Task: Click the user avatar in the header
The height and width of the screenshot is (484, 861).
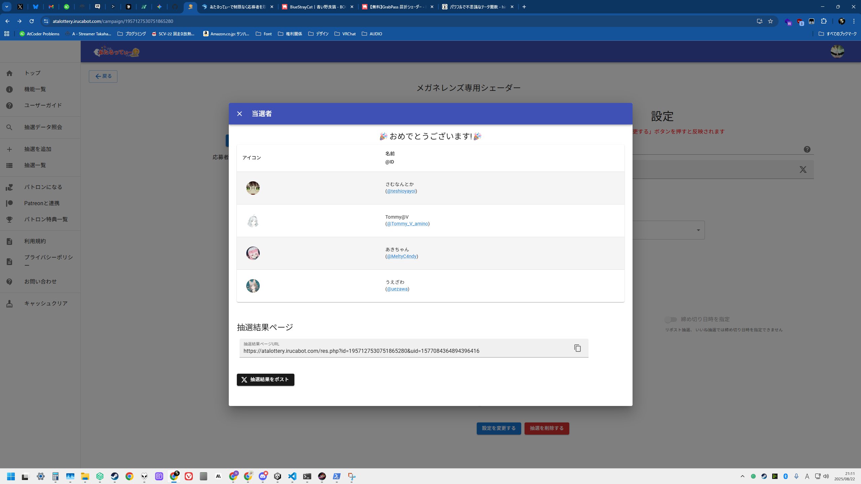Action: [x=837, y=51]
